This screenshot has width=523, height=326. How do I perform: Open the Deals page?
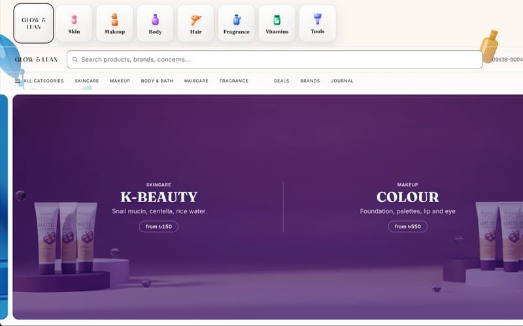pyautogui.click(x=282, y=81)
